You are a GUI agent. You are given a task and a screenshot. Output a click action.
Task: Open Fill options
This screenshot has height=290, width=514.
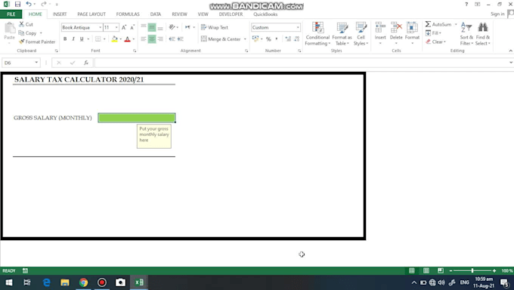[x=433, y=33]
